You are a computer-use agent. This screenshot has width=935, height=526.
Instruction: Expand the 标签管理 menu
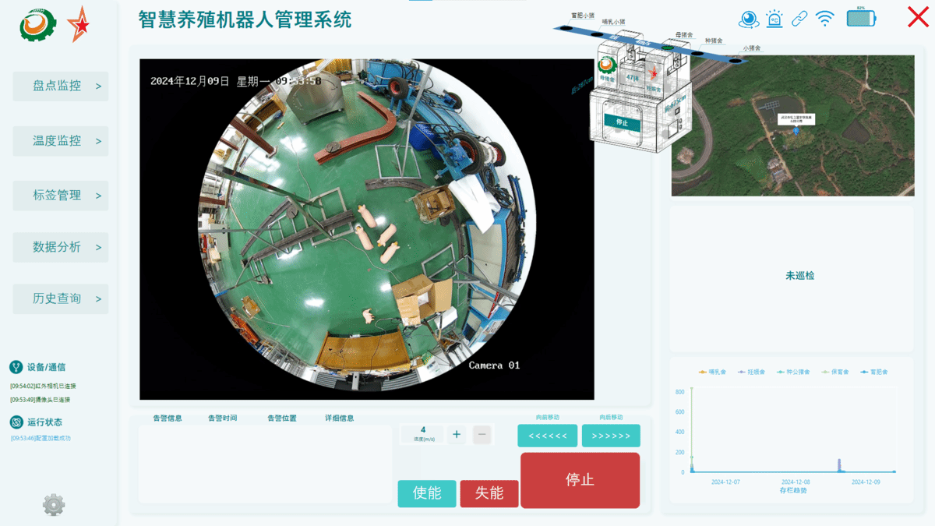click(61, 196)
